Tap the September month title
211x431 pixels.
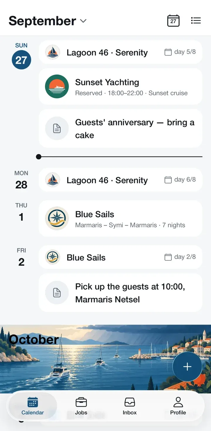tap(42, 21)
